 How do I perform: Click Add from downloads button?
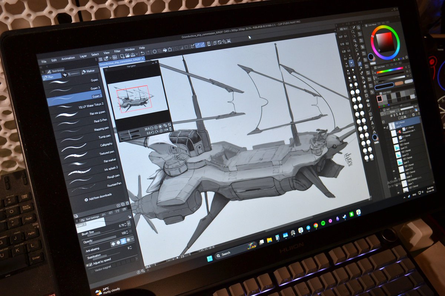pyautogui.click(x=99, y=198)
